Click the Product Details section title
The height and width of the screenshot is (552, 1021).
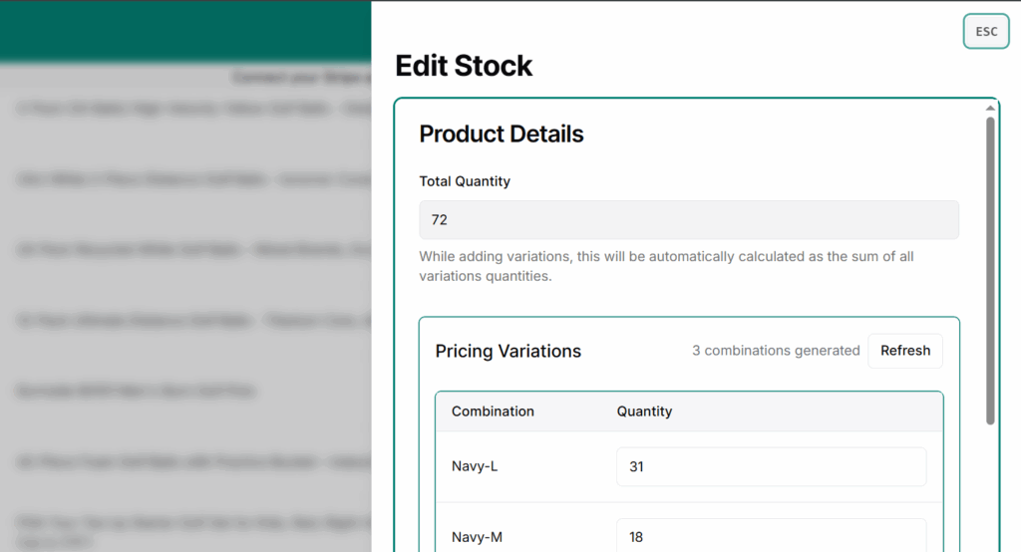click(x=501, y=135)
